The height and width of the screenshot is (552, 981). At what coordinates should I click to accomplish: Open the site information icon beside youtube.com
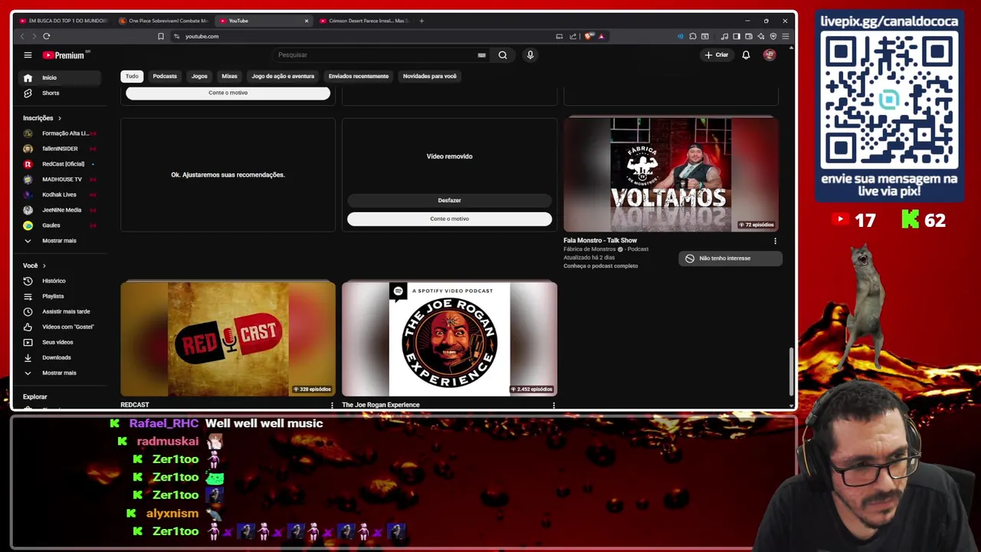pos(176,36)
